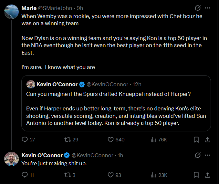Open Marie's profile avatar
Image resolution: width=219 pixels, height=184 pixels.
[x=11, y=12]
